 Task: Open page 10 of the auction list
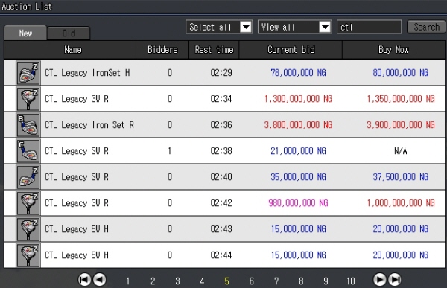[351, 281]
